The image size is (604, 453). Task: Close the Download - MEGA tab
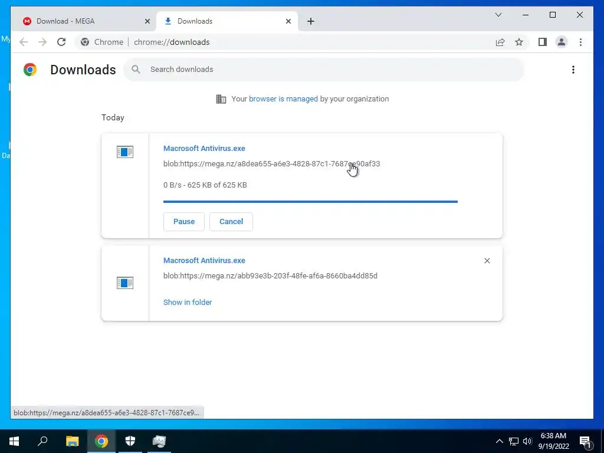click(x=147, y=21)
